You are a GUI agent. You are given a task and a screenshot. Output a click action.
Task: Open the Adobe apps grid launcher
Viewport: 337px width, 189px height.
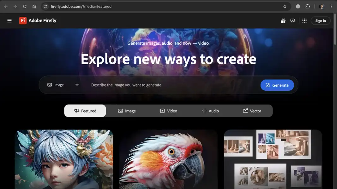coord(304,20)
